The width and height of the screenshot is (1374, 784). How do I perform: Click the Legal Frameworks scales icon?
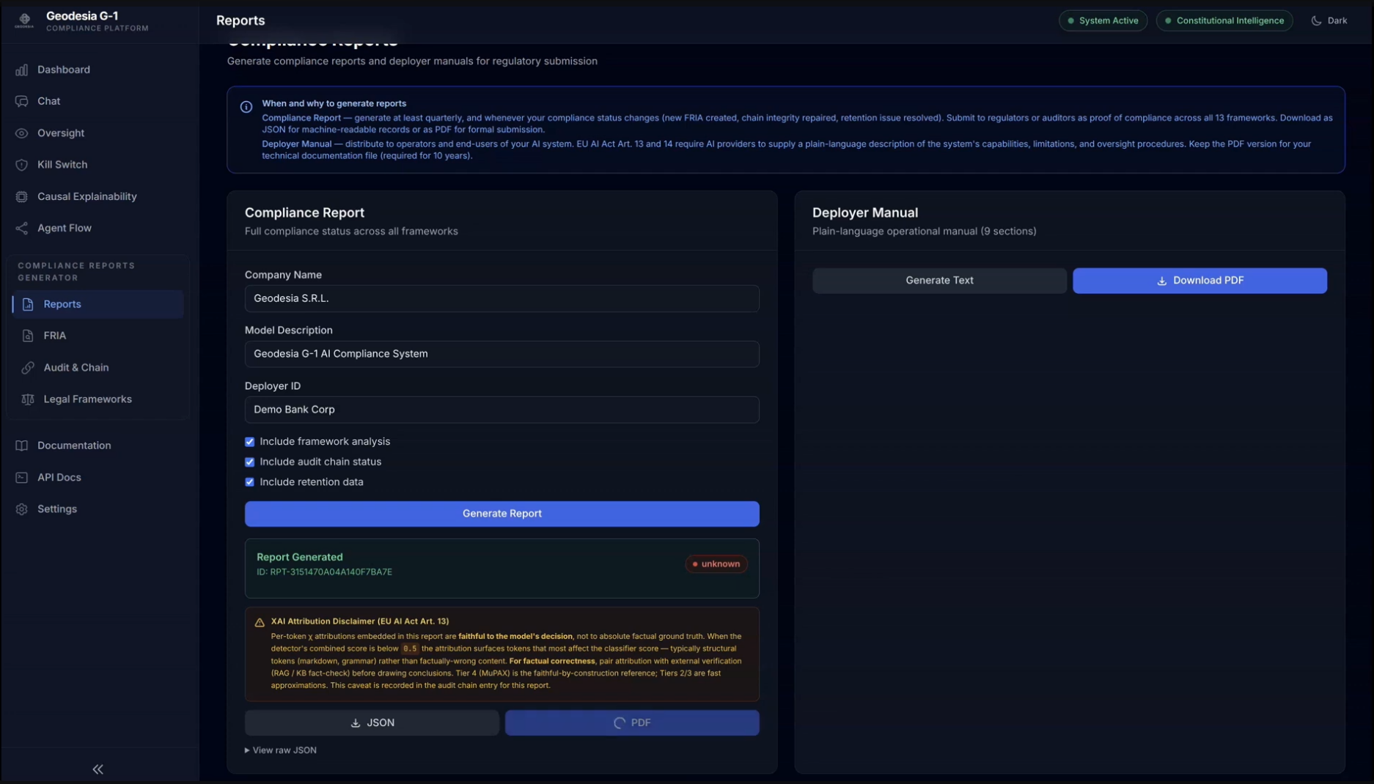[x=28, y=399]
